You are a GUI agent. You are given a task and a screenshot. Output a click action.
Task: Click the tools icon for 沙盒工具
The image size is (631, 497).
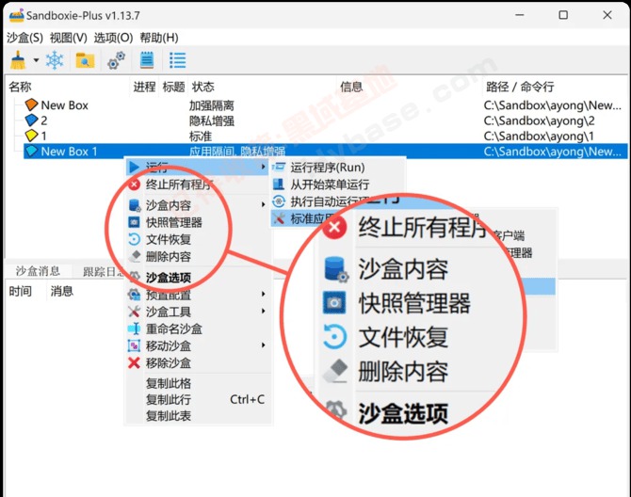click(x=134, y=312)
